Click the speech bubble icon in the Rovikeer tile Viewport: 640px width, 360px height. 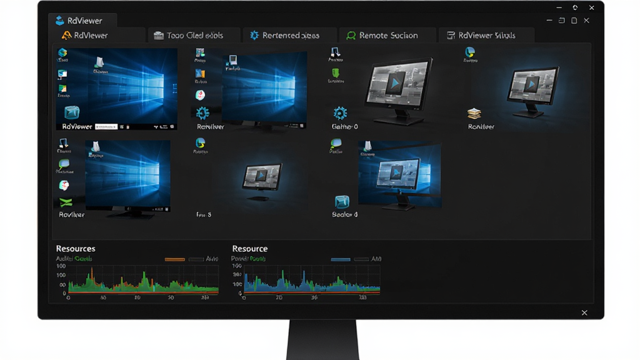click(64, 164)
